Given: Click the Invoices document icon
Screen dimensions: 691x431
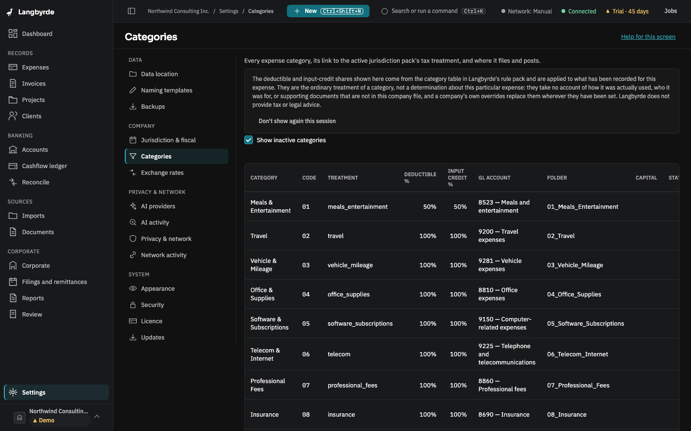Looking at the screenshot, I should tap(13, 83).
